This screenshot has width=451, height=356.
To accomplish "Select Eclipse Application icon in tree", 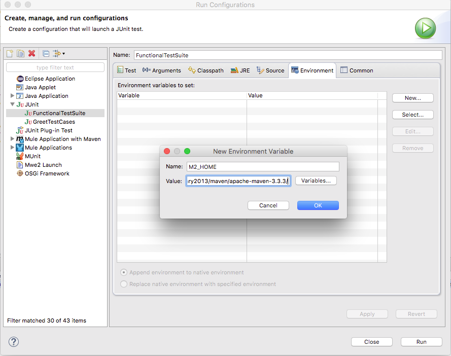I will [x=20, y=79].
